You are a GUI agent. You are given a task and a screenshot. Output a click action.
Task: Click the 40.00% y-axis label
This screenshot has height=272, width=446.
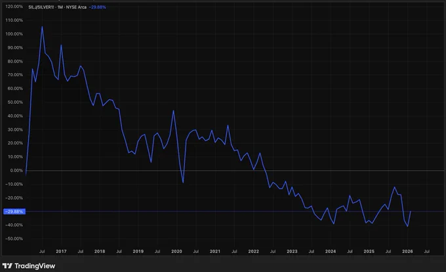tap(15, 116)
